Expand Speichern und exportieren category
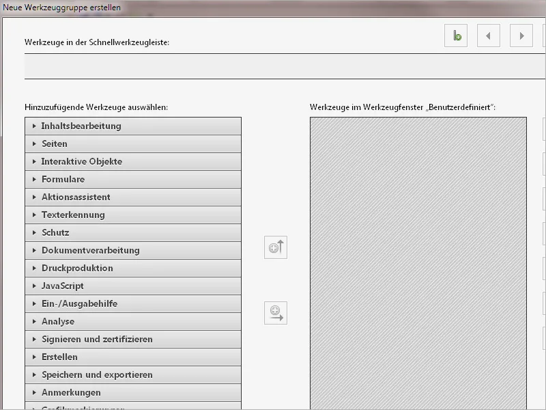This screenshot has width=546, height=410. (133, 375)
